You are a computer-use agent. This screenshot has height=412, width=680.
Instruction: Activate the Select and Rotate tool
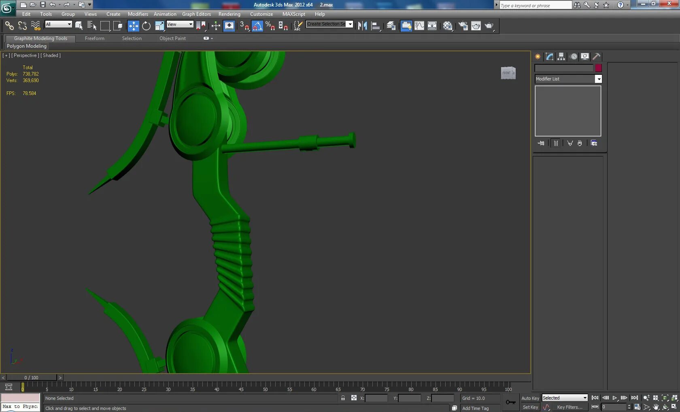(x=146, y=26)
